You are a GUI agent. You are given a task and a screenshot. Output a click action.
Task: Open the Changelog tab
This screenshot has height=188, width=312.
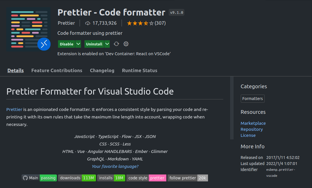[102, 70]
